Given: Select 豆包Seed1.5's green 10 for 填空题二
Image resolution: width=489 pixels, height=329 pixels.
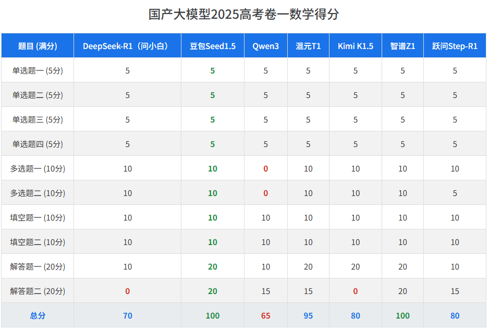Looking at the screenshot, I should [x=213, y=242].
